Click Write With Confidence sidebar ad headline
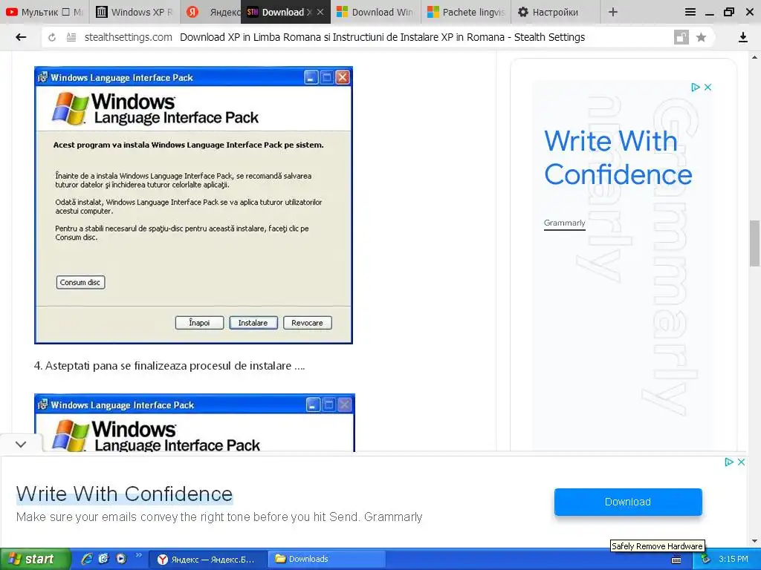 [x=618, y=157]
